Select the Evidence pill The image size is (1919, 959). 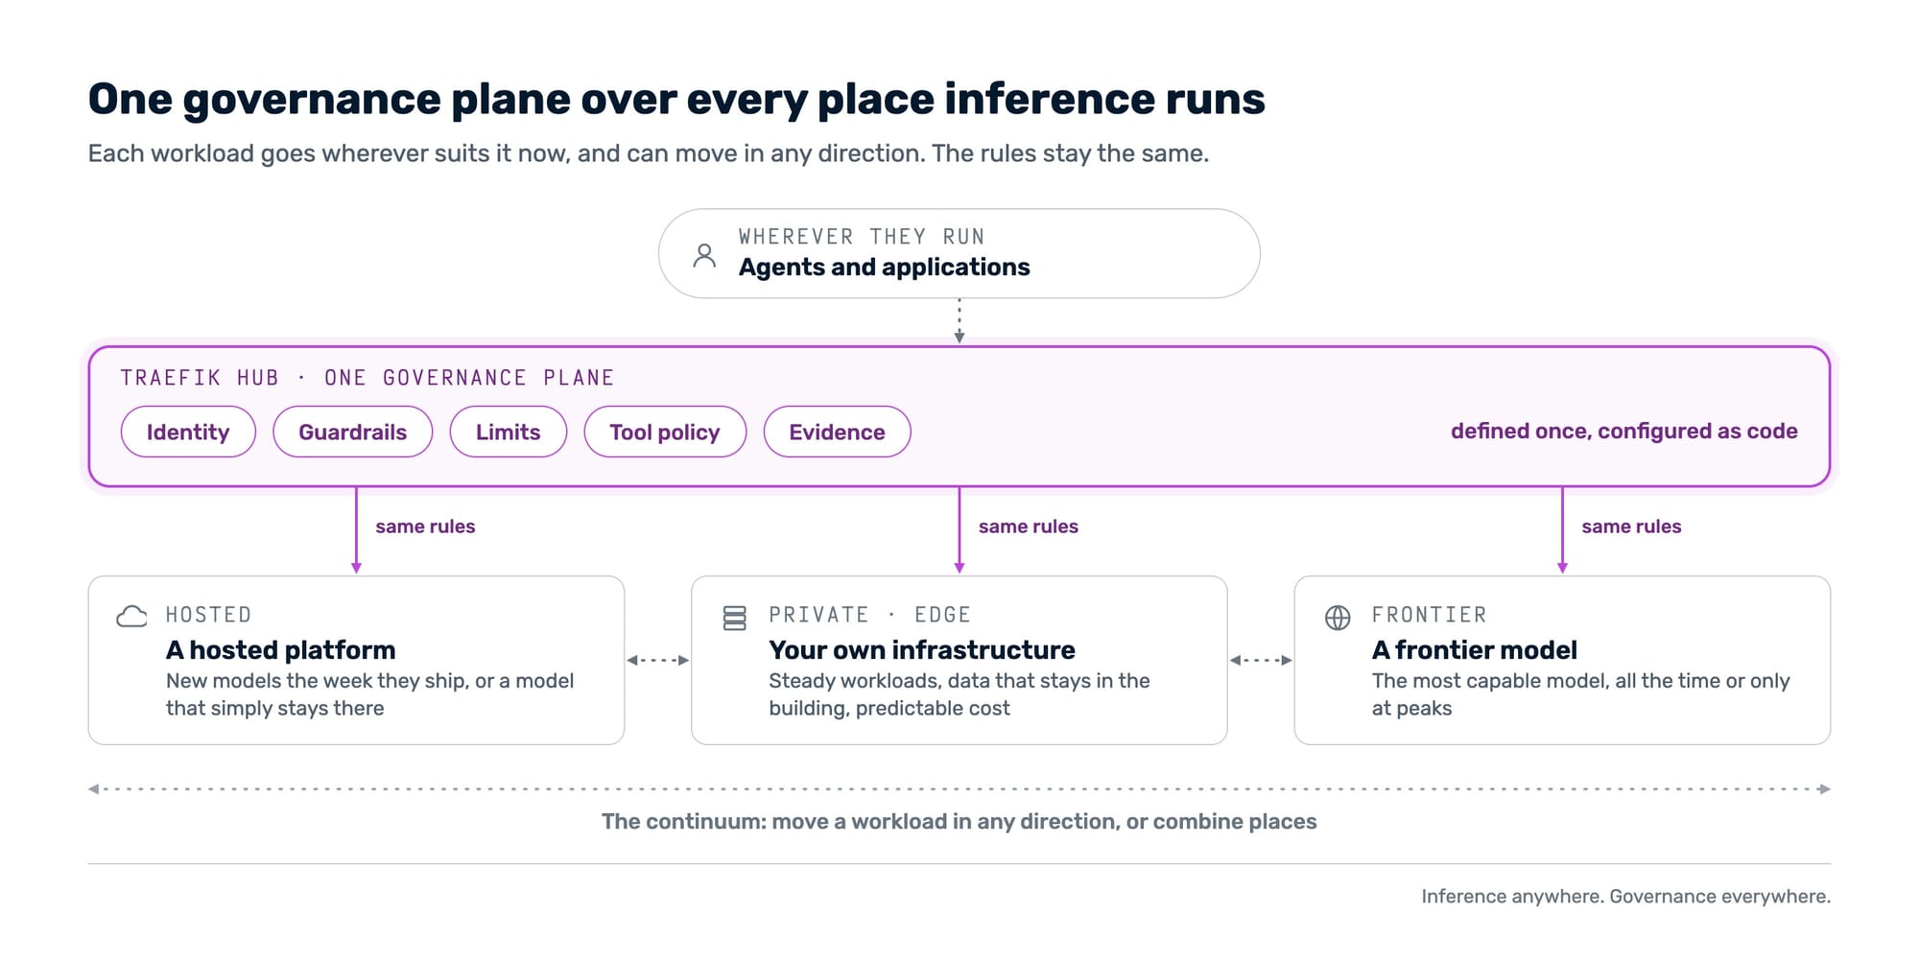tap(837, 432)
